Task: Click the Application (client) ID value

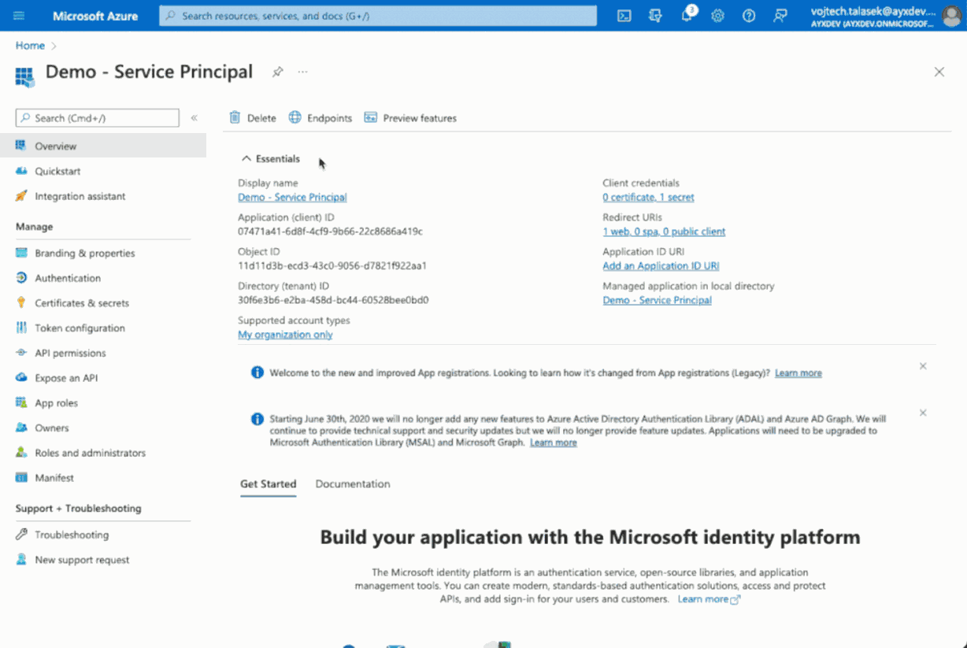Action: click(x=330, y=231)
